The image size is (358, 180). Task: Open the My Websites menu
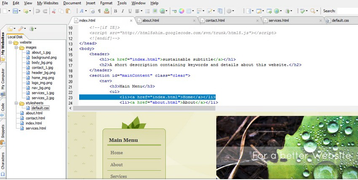tap(48, 3)
